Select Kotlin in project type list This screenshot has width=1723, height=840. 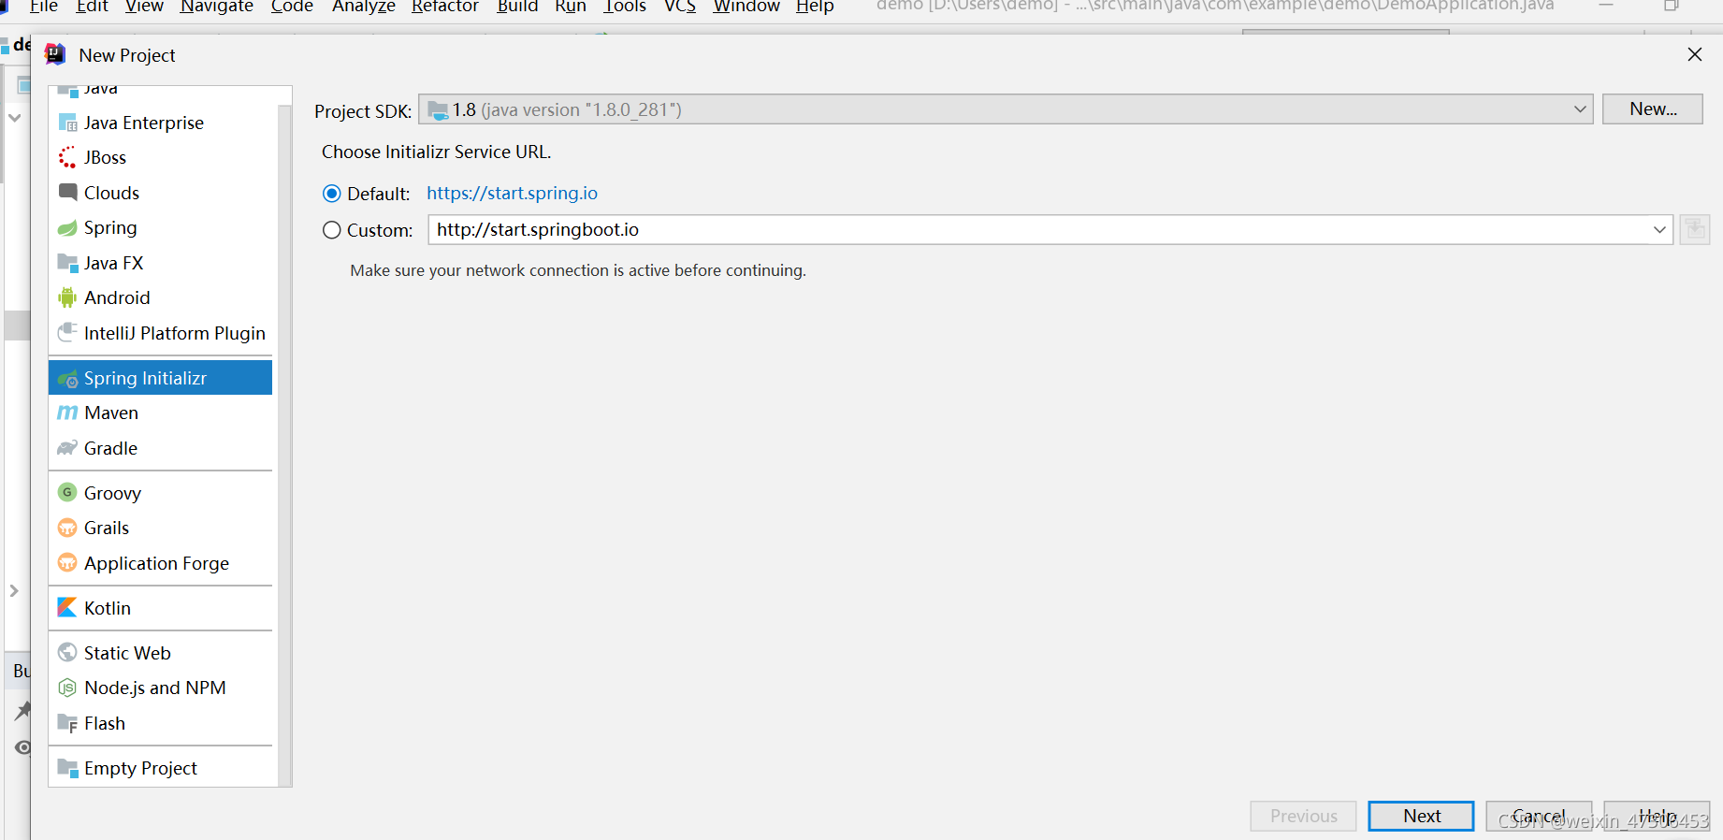pyautogui.click(x=160, y=607)
